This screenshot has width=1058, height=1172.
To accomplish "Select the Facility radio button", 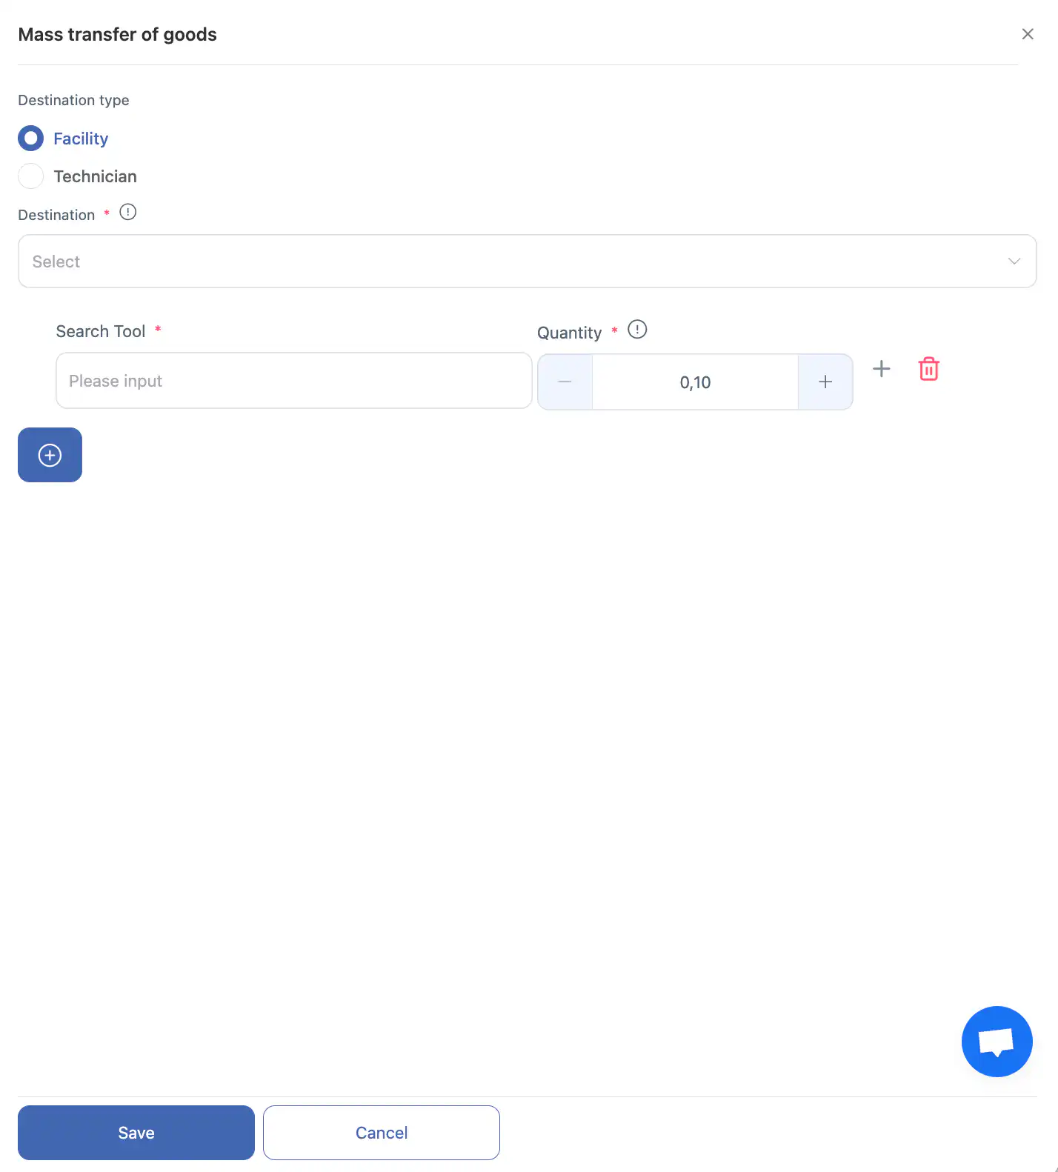I will point(31,139).
